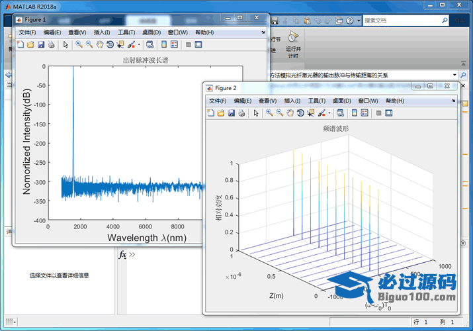Expand help icon dropdown arrow in MATLAB
The width and height of the screenshot is (473, 331).
pyautogui.click(x=359, y=21)
